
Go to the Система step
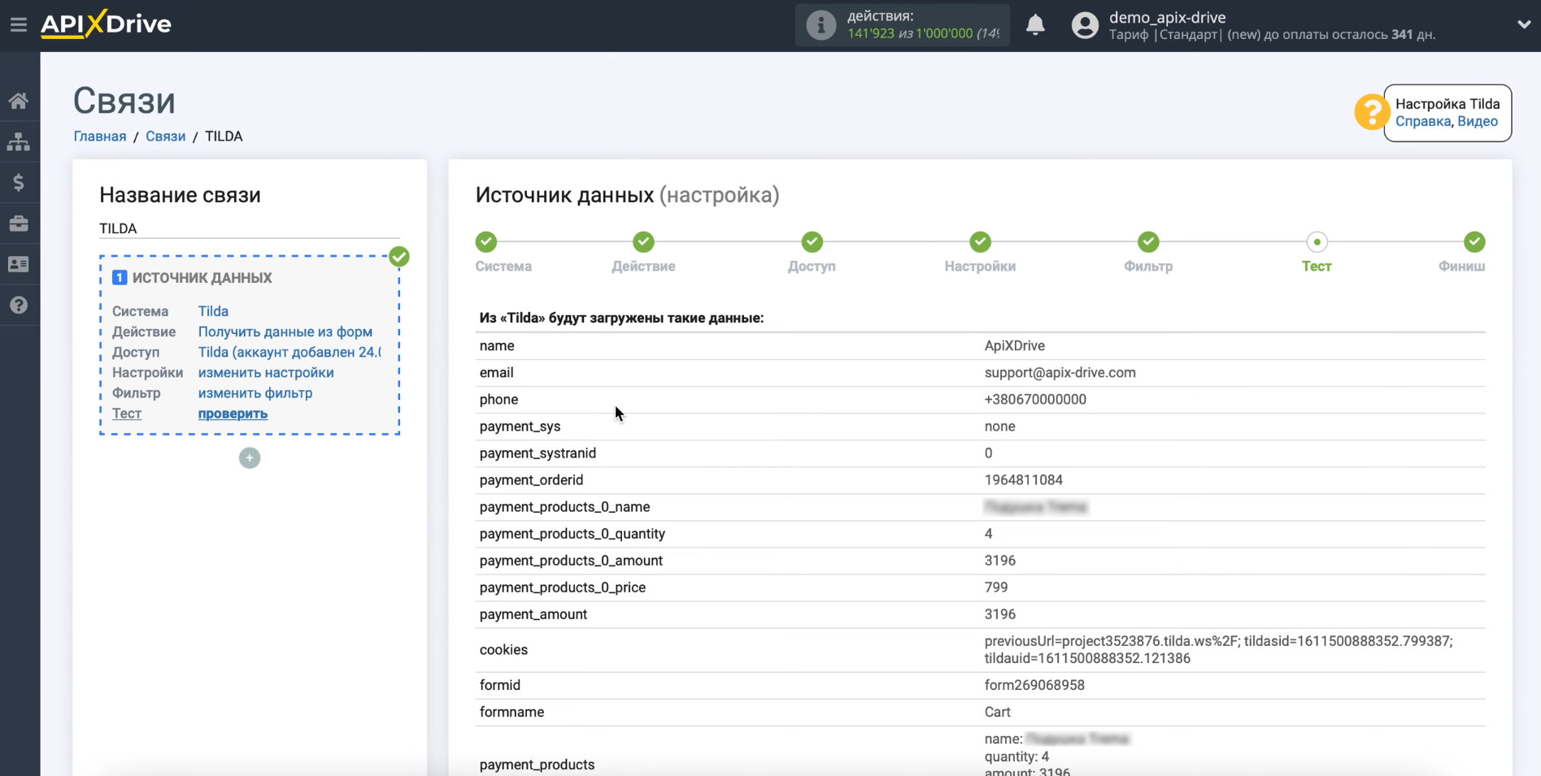coord(486,242)
